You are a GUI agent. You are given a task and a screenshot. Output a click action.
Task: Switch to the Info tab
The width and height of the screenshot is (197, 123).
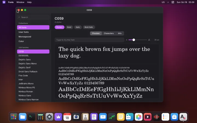(x=120, y=33)
